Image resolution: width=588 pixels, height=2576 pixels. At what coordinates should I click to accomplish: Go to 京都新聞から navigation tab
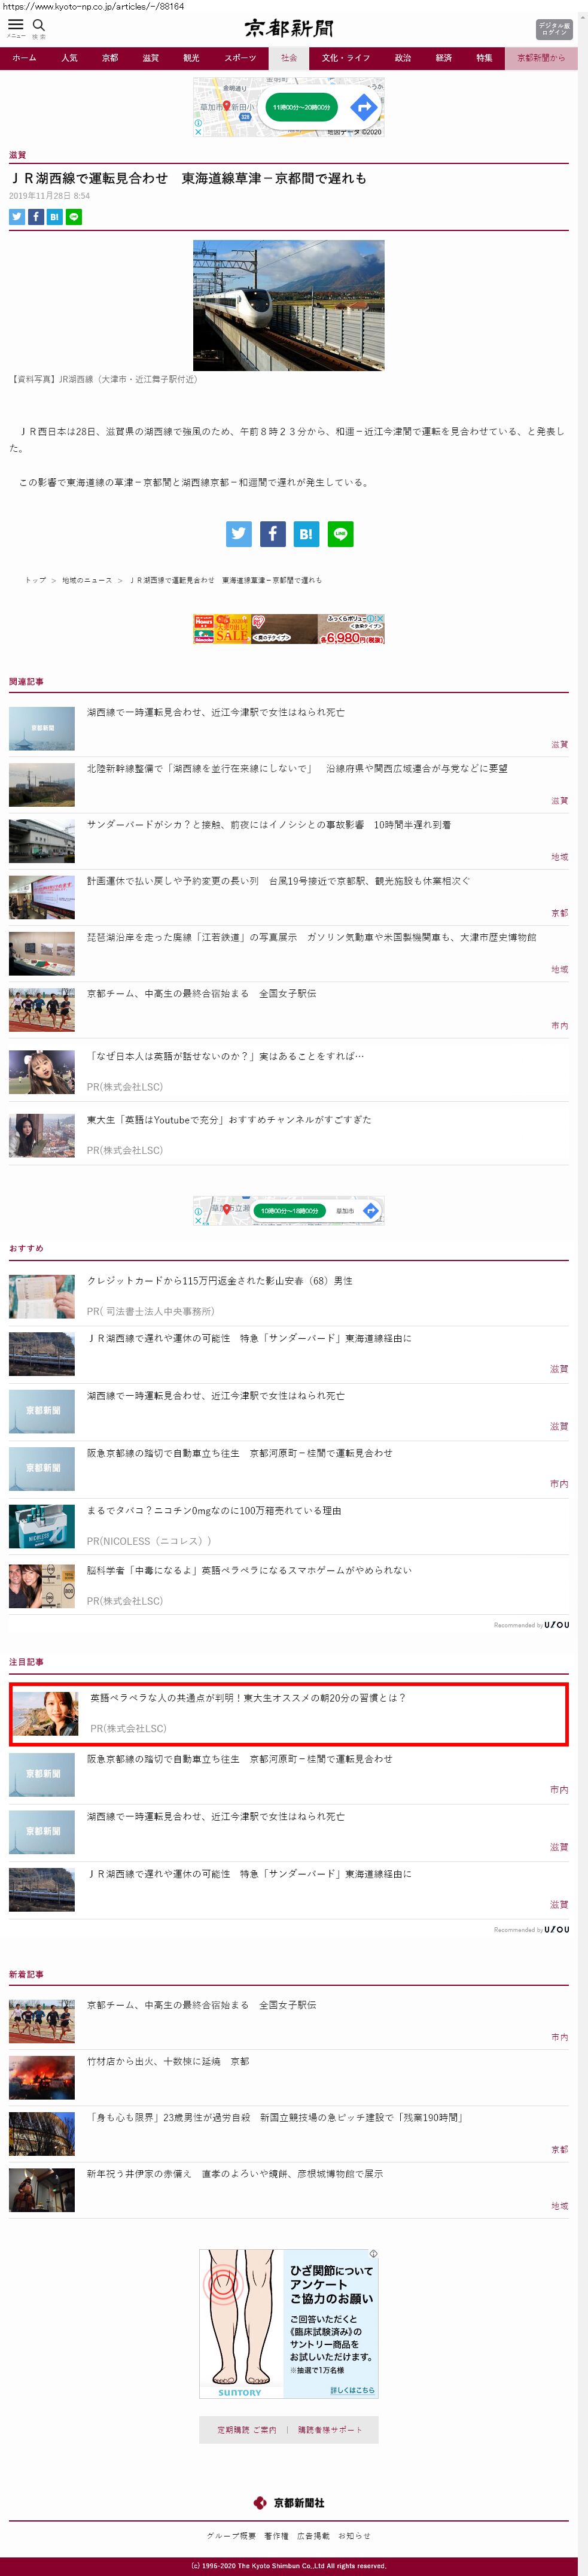540,58
